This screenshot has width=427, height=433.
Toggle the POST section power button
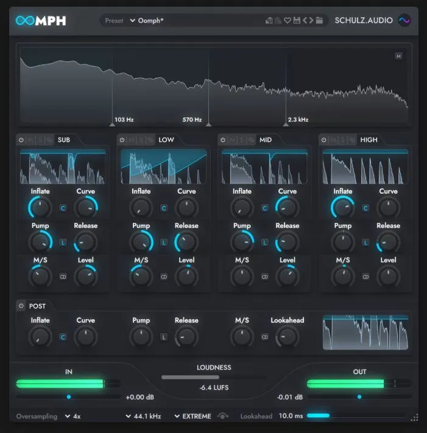point(21,306)
